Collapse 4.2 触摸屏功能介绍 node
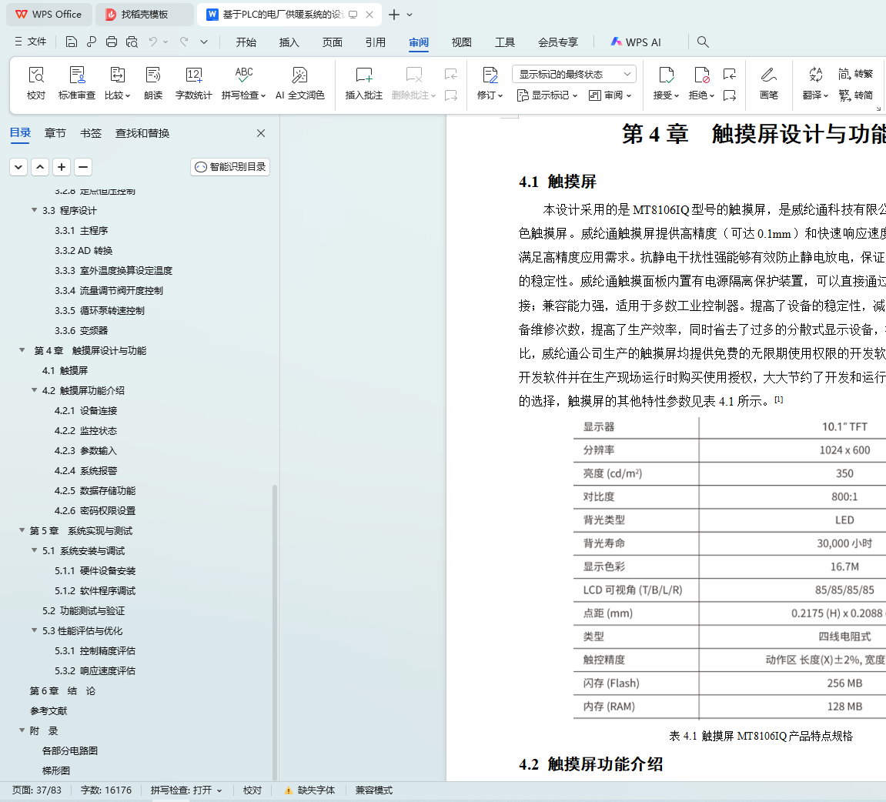Image resolution: width=886 pixels, height=802 pixels. 35,390
